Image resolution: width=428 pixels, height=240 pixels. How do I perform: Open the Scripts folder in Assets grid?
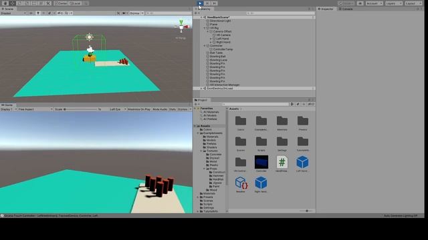(261, 143)
